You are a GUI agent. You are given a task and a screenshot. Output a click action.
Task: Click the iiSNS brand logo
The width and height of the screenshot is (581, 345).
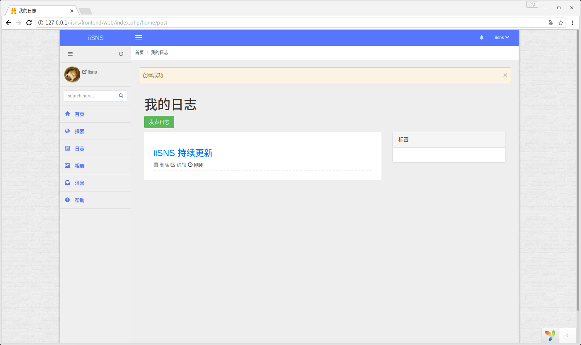[96, 38]
